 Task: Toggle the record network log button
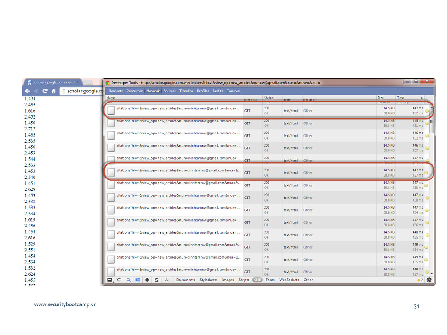[147, 280]
